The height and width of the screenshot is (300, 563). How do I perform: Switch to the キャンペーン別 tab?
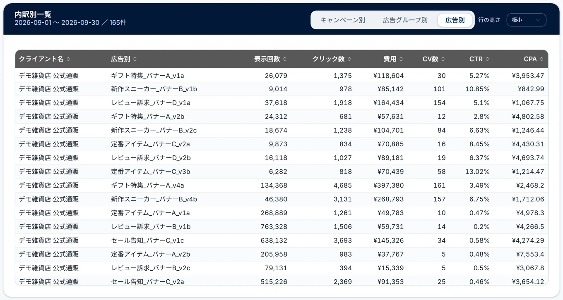point(343,20)
